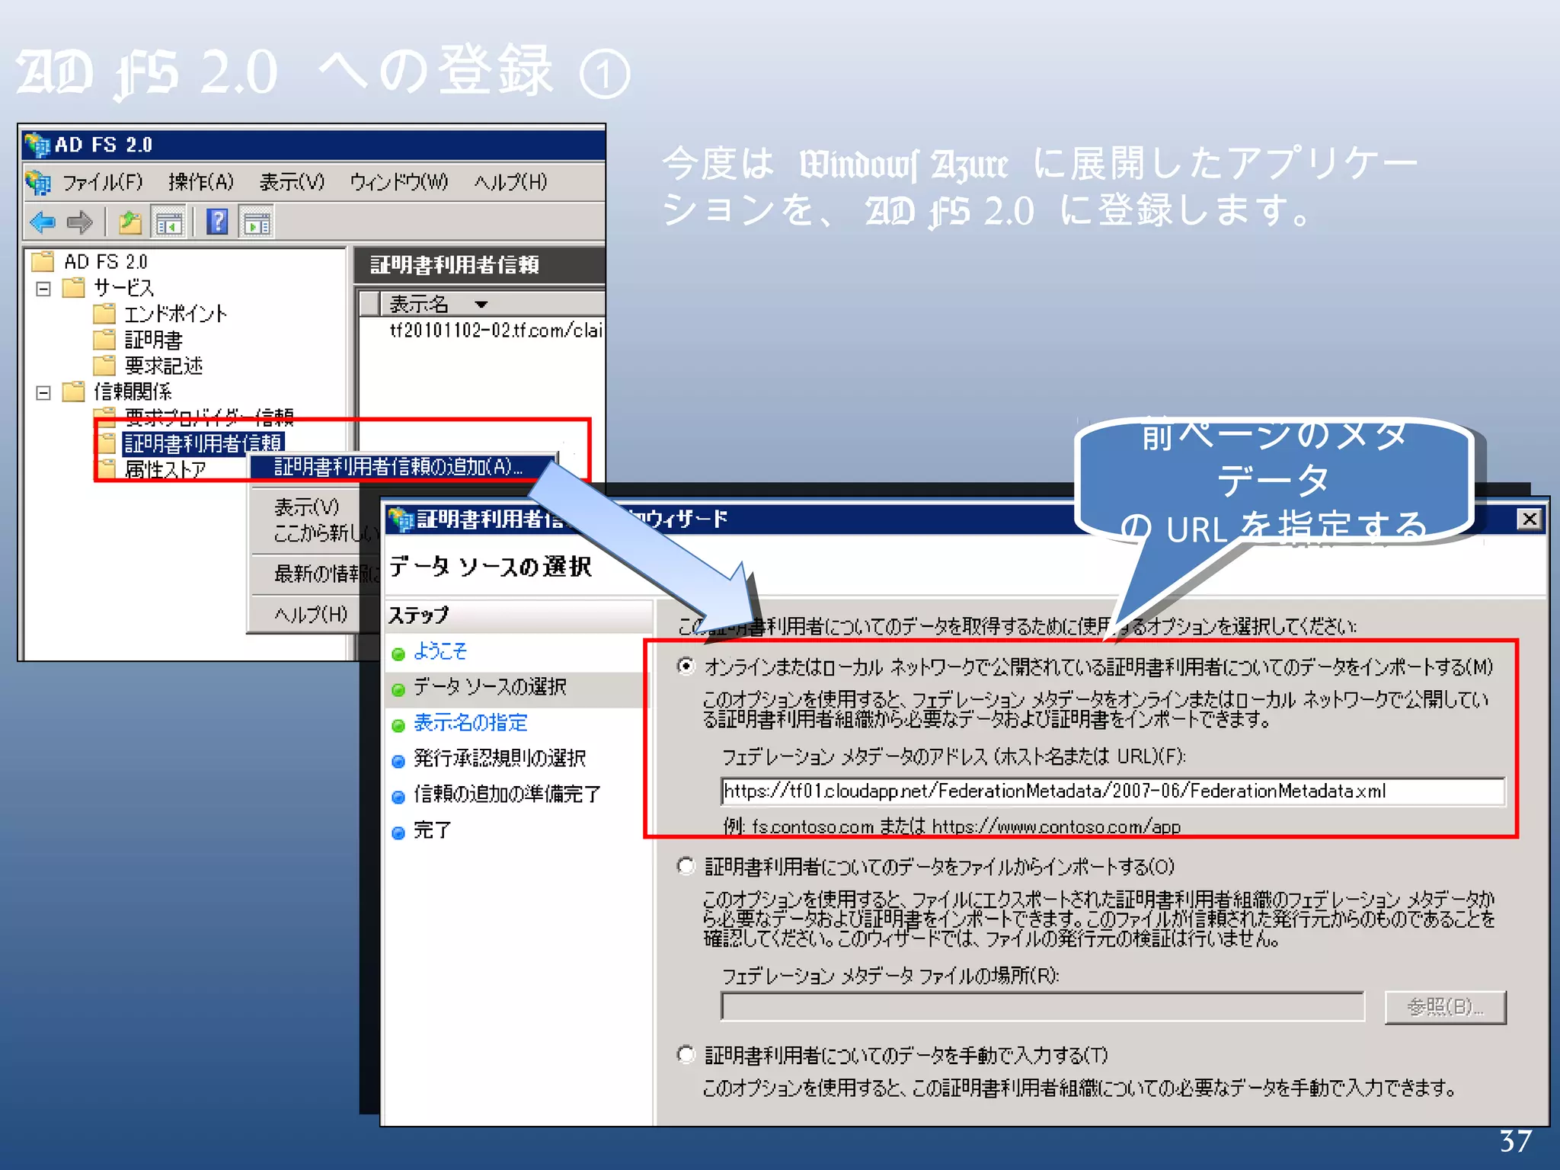The width and height of the screenshot is (1560, 1170).
Task: Click the サービス folder icon
Action: point(73,287)
